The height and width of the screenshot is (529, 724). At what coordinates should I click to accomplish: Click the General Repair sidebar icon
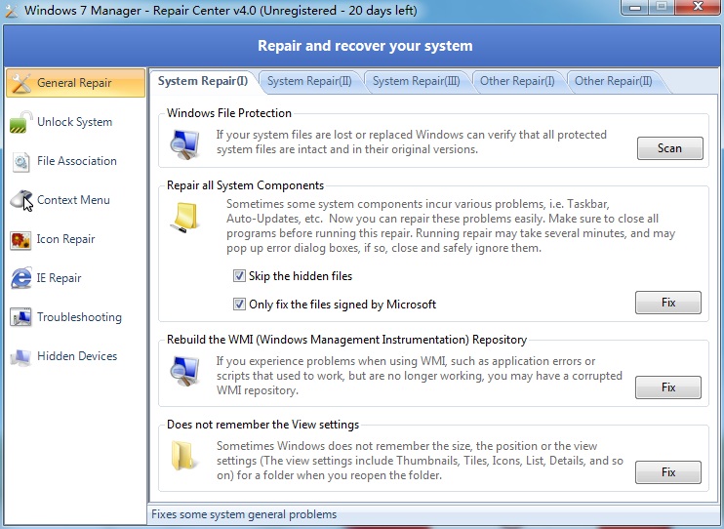pyautogui.click(x=20, y=83)
